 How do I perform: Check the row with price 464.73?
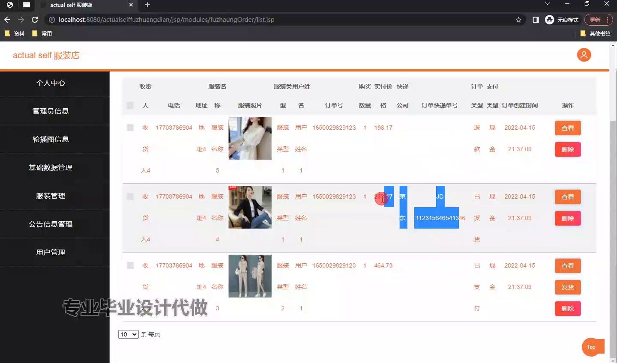pyautogui.click(x=130, y=265)
